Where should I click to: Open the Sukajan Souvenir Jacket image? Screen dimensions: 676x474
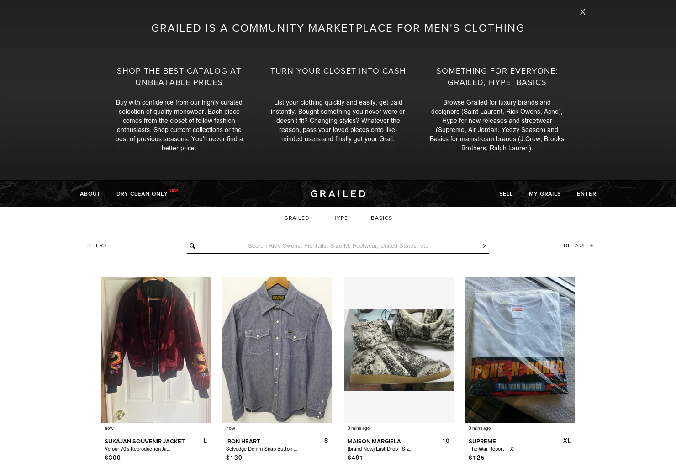tap(156, 350)
